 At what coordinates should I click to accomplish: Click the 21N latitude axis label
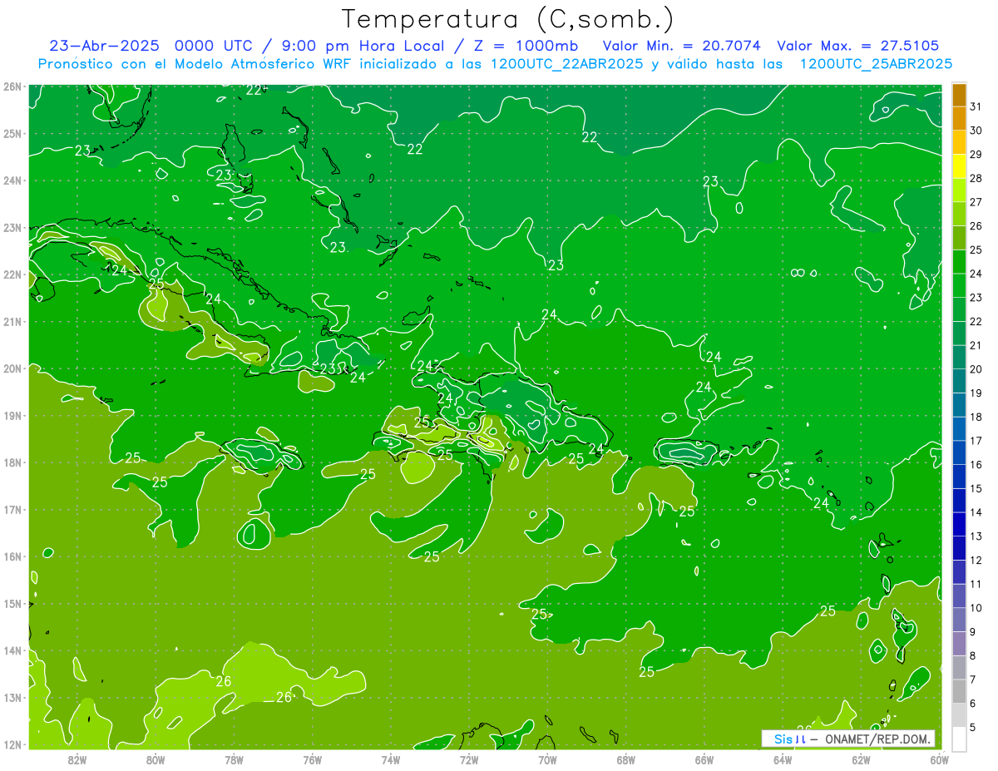[12, 321]
